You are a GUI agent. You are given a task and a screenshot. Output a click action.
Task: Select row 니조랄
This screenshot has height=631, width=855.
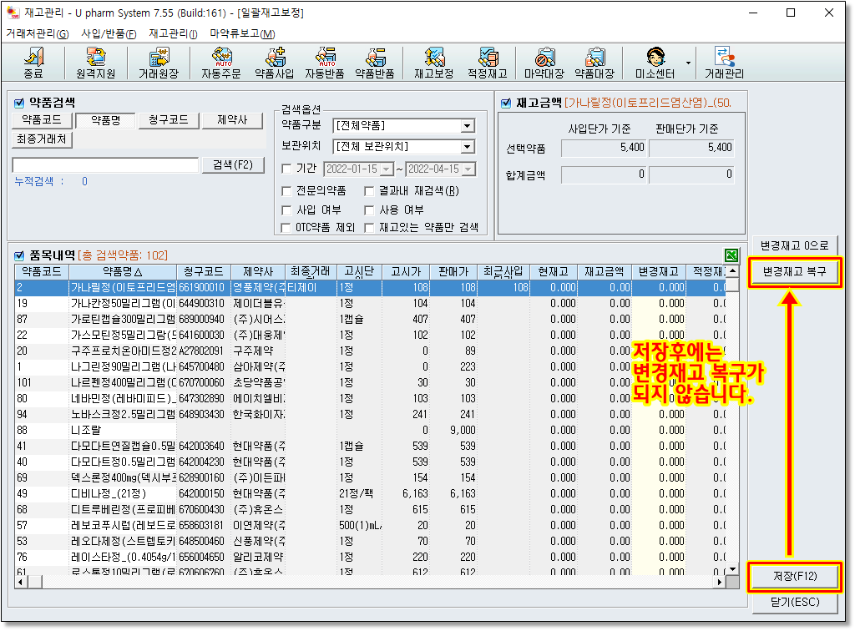[x=371, y=431]
